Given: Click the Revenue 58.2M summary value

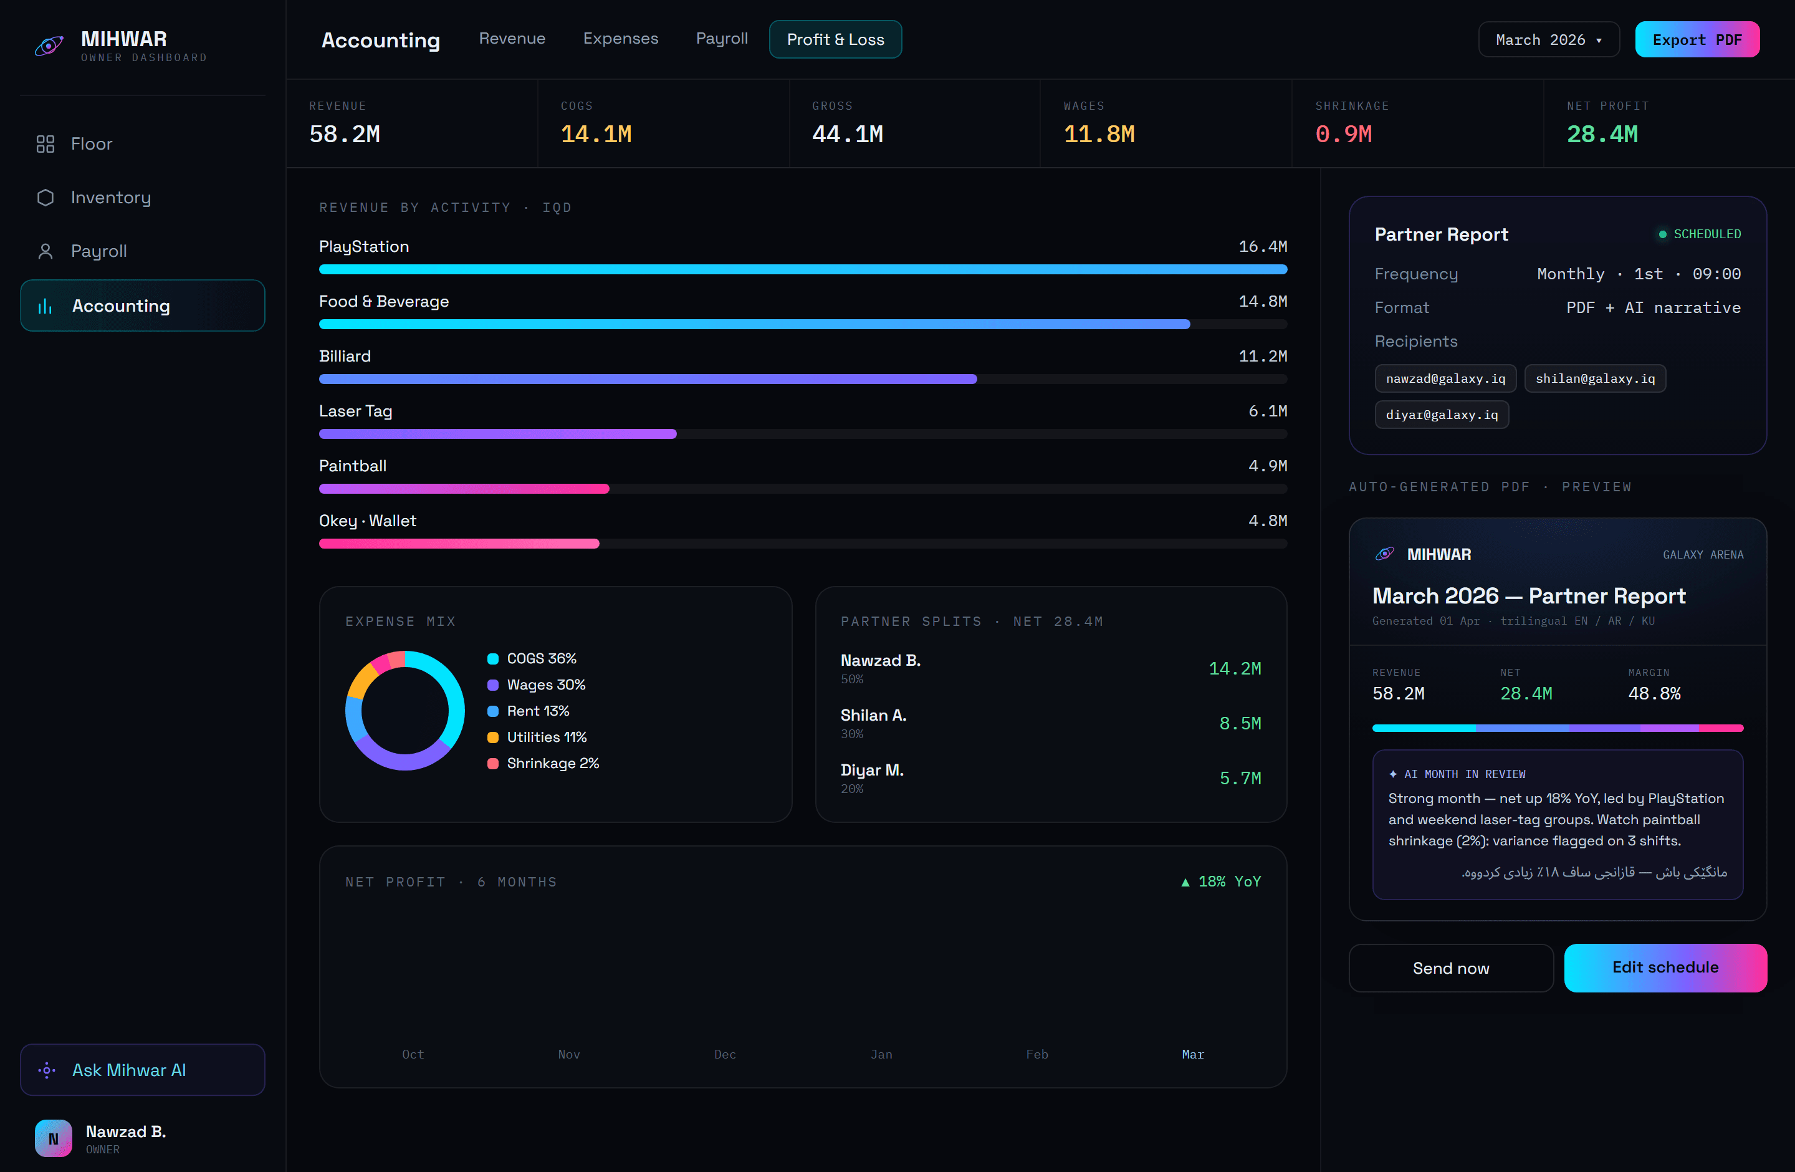Looking at the screenshot, I should coord(345,134).
